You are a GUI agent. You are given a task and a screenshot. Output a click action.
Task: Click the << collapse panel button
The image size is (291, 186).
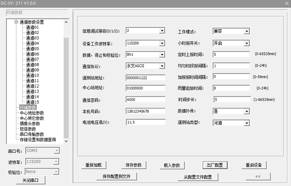coord(258,176)
